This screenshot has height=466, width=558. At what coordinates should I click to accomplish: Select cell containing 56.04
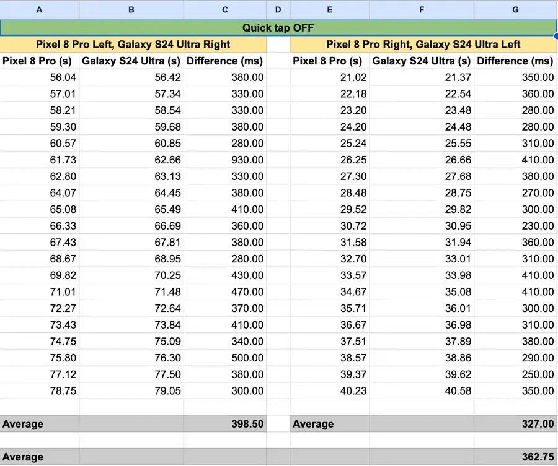click(39, 77)
